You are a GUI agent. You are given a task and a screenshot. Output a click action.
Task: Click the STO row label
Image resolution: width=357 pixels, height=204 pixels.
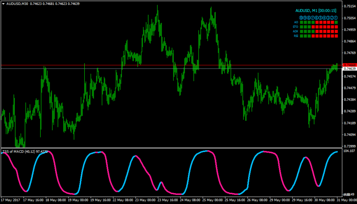[295, 27]
